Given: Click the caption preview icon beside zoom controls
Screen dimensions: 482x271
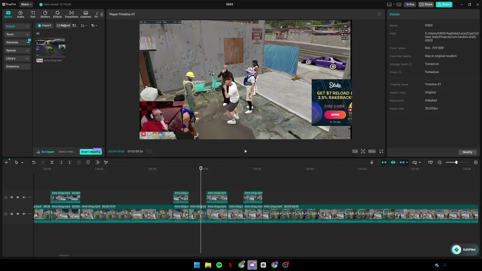Looking at the screenshot, I should [430, 163].
